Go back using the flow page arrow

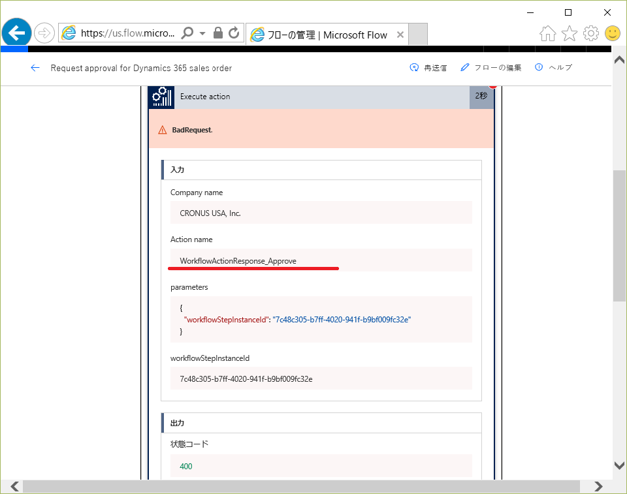click(35, 68)
